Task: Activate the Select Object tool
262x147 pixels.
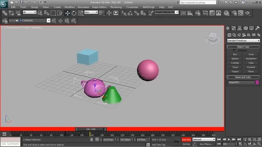Action: (40, 13)
